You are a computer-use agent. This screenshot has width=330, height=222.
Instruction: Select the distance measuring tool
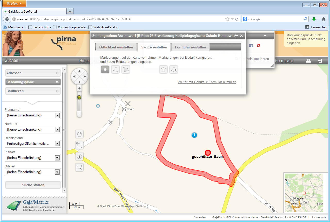79,167
